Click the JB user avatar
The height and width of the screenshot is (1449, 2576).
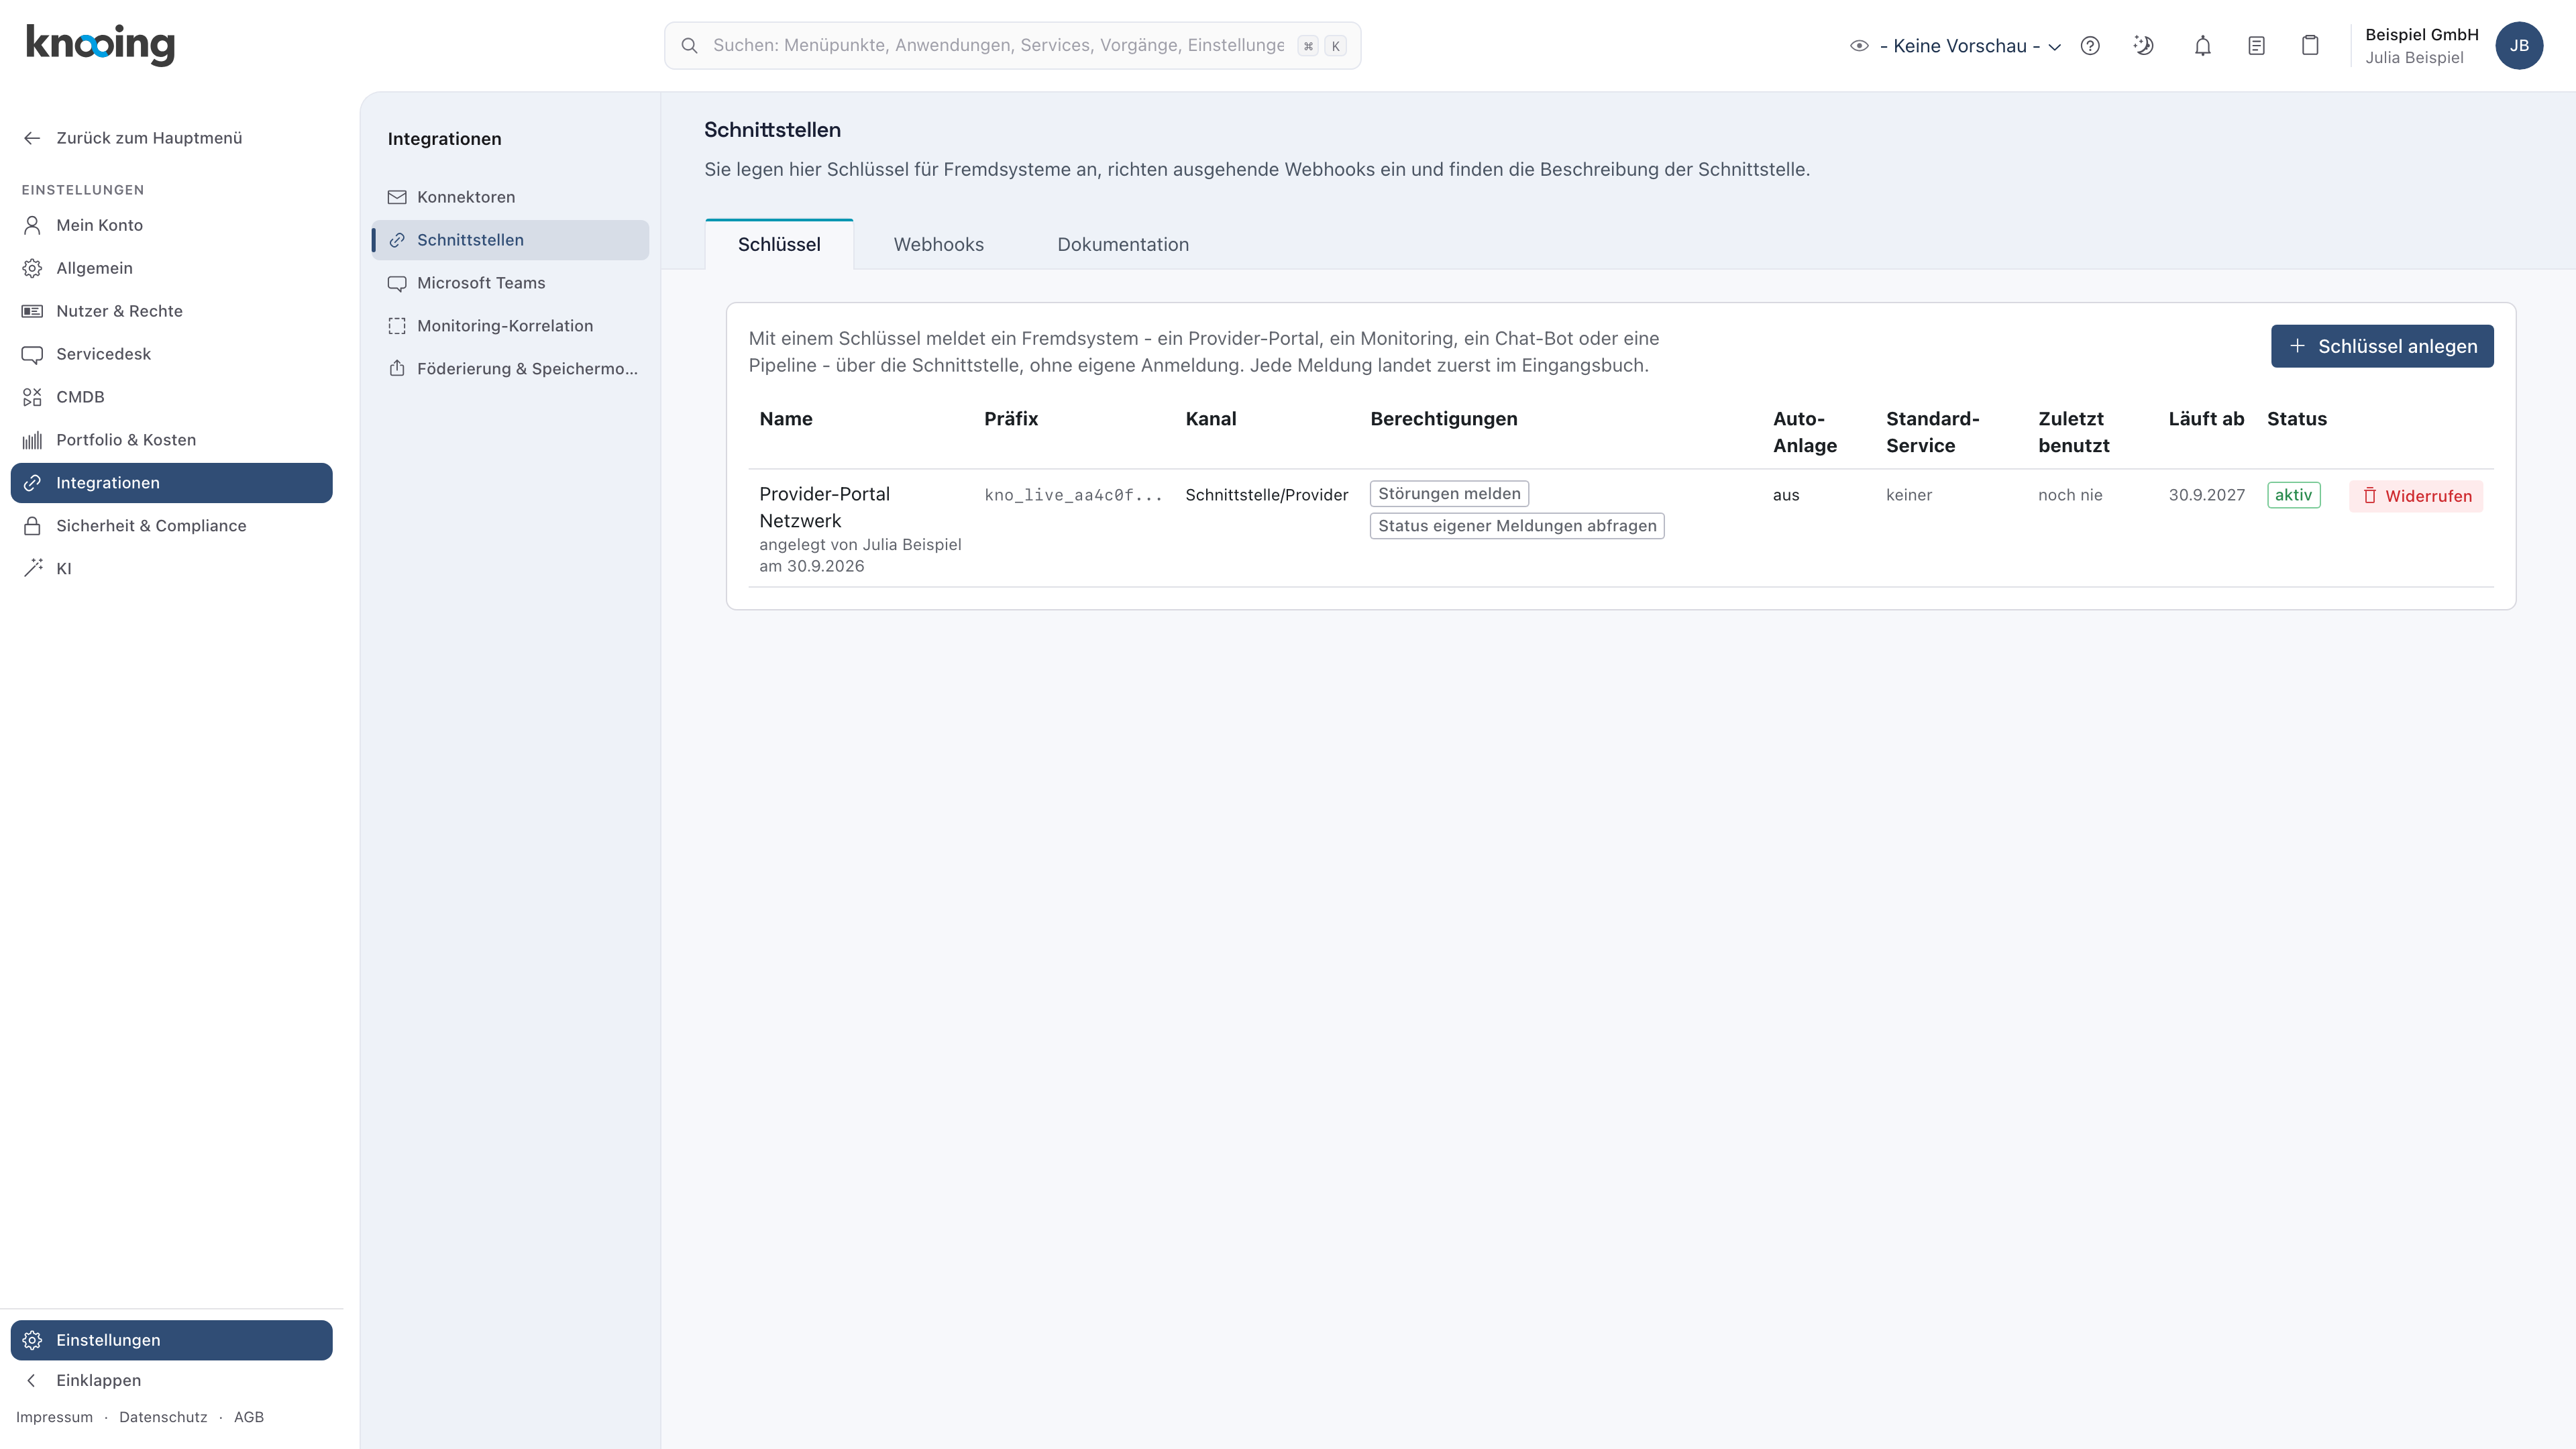coord(2519,46)
